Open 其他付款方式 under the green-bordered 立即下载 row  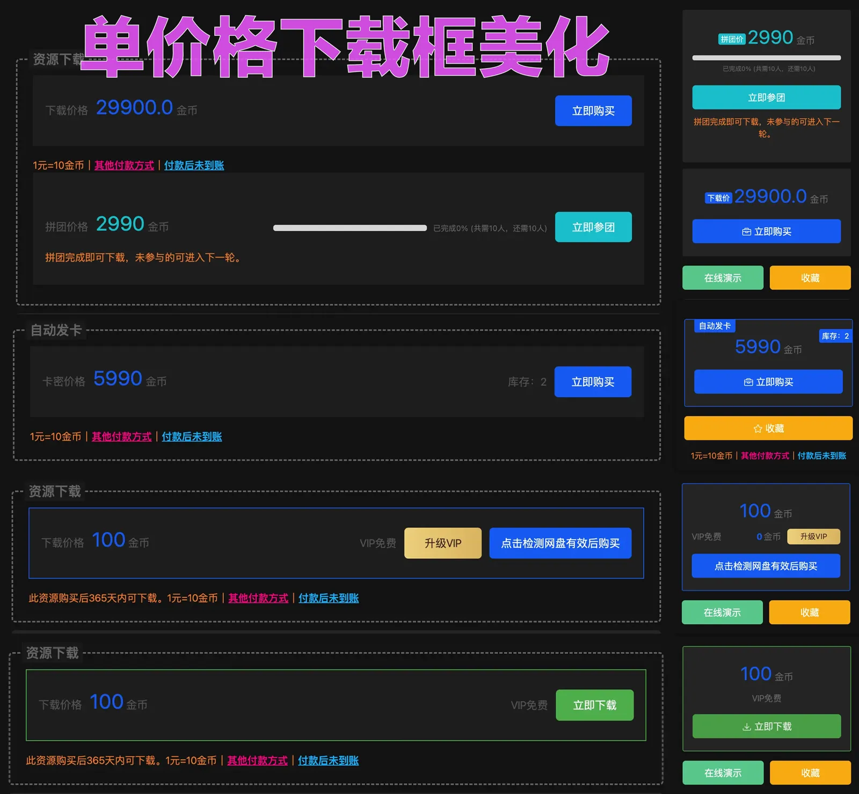tap(257, 761)
